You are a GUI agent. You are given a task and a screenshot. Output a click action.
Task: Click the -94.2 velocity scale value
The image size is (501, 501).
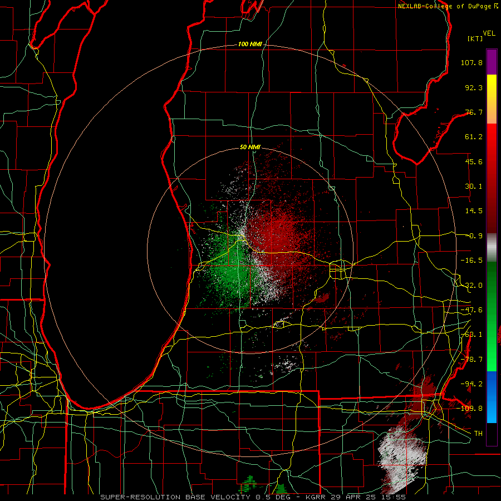pos(471,384)
